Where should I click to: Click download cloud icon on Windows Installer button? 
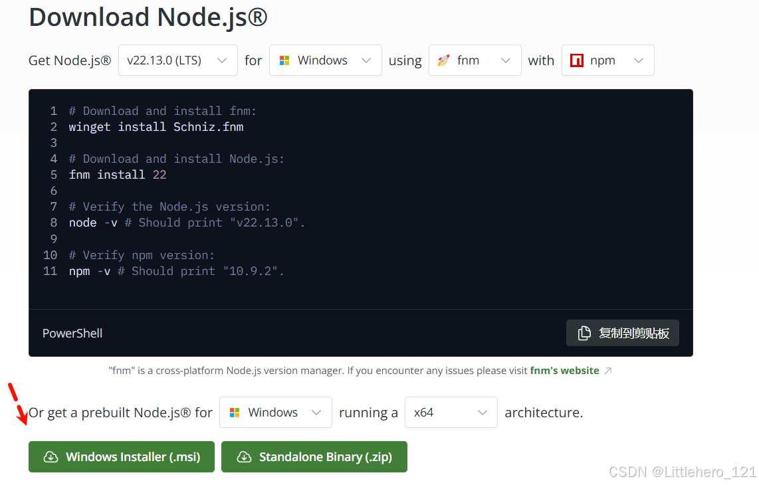[51, 457]
